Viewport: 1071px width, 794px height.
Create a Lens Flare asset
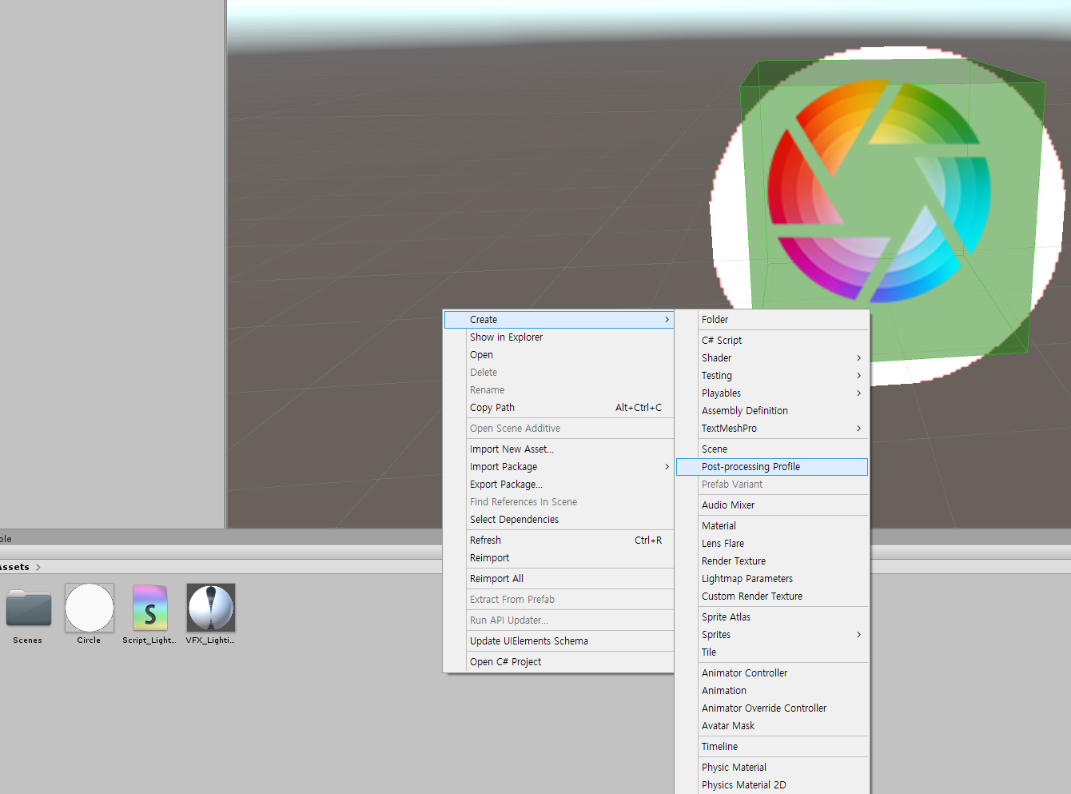click(x=772, y=544)
